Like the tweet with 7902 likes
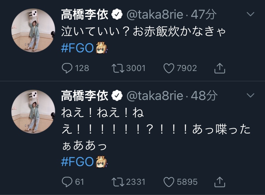The width and height of the screenshot is (265, 195). click(170, 68)
